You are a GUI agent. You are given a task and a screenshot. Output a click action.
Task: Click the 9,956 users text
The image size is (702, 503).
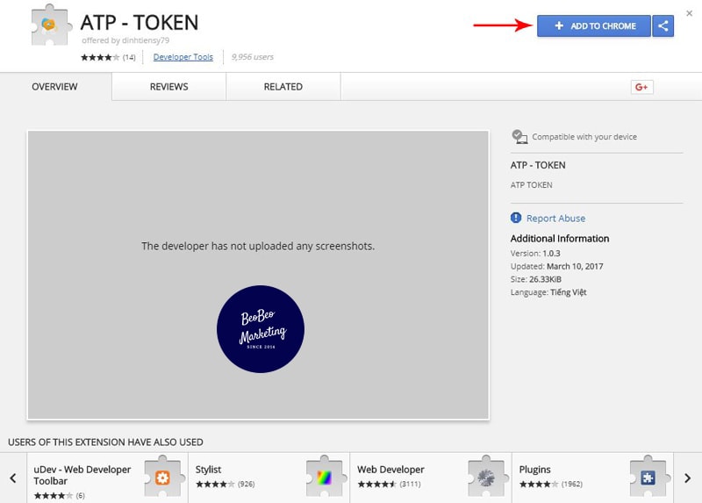(x=253, y=57)
